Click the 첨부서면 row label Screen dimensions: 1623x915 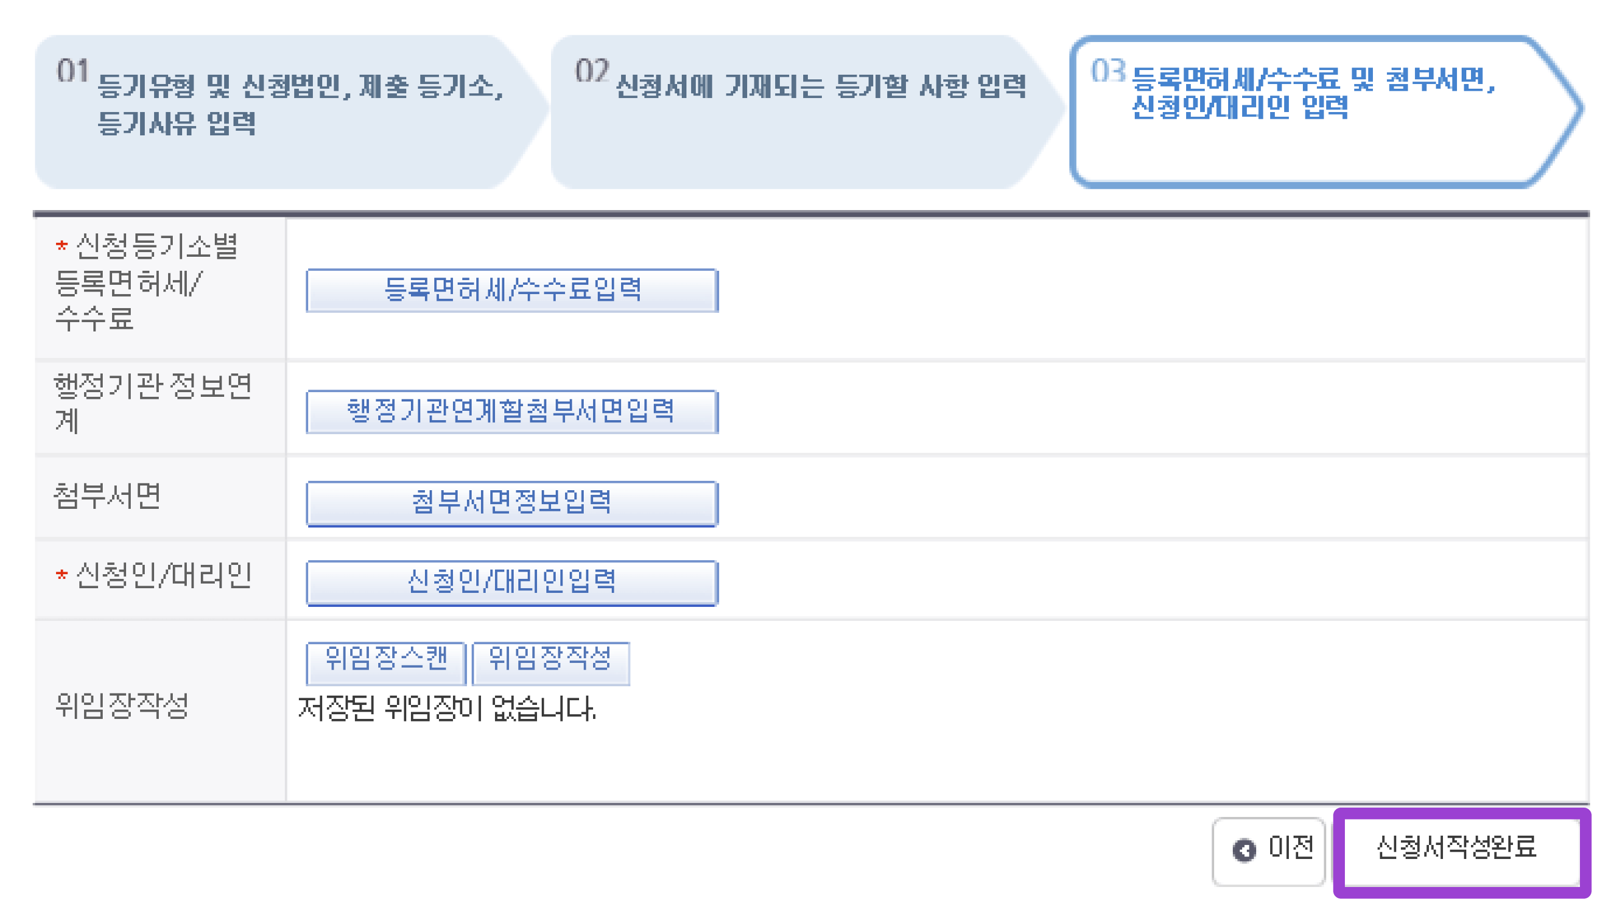[x=107, y=496]
